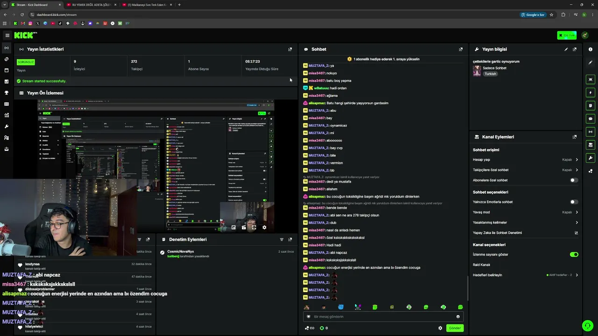Pop out the Sohbet chat panel
The height and width of the screenshot is (336, 598).
pos(461,49)
